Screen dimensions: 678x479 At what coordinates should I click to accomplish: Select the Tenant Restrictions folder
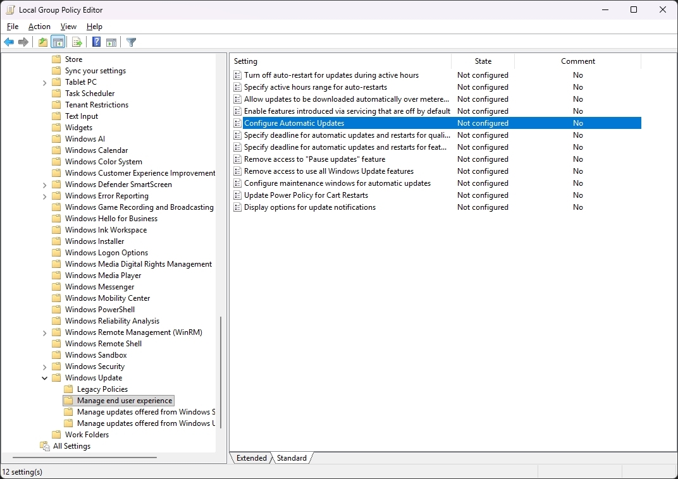96,105
